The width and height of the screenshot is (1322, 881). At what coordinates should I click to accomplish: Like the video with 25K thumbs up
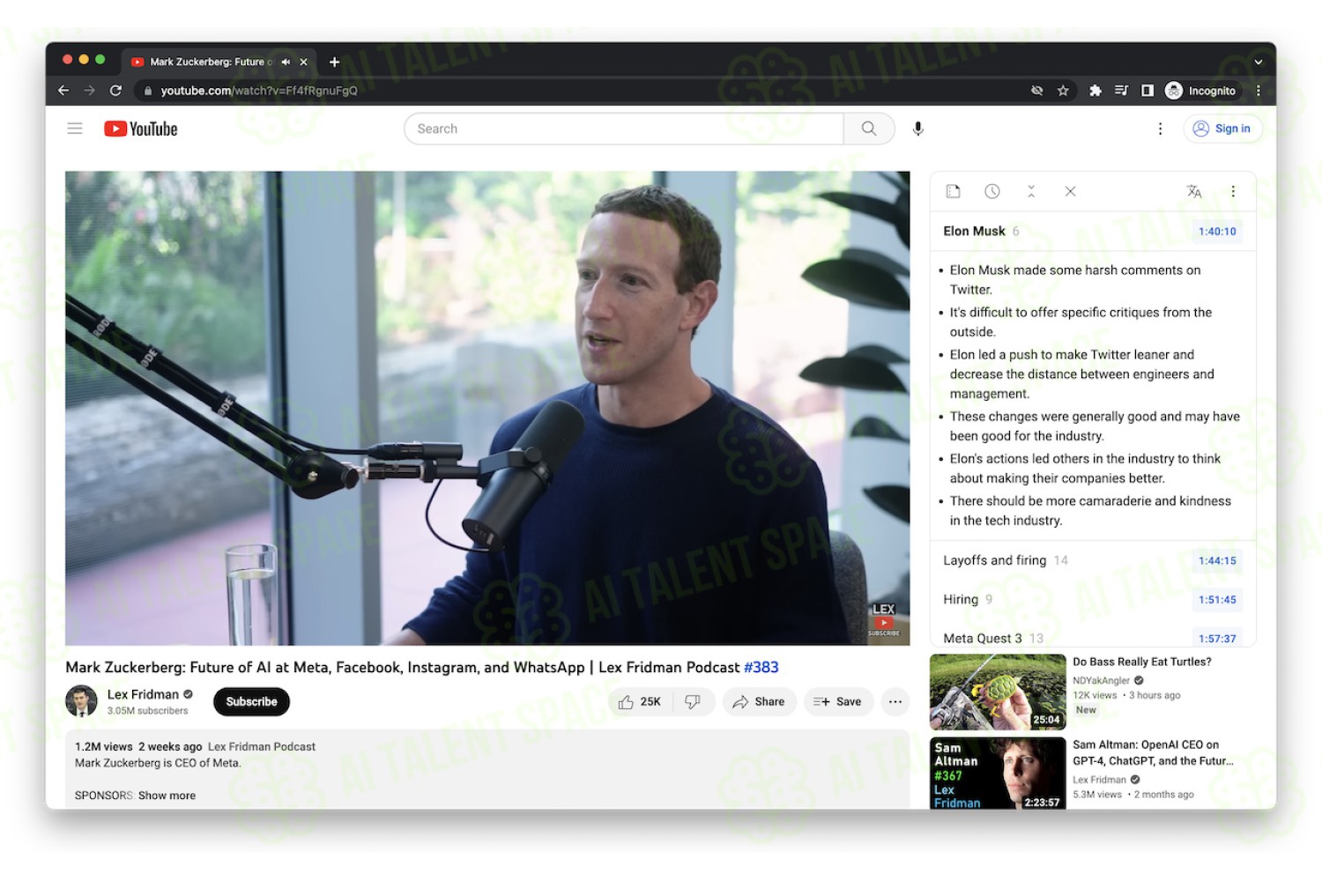pyautogui.click(x=641, y=701)
